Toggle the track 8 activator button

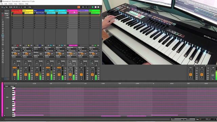[x=92, y=75]
